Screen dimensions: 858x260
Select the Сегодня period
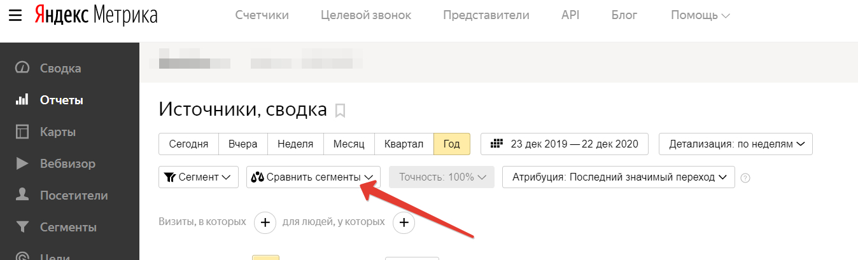(x=188, y=144)
